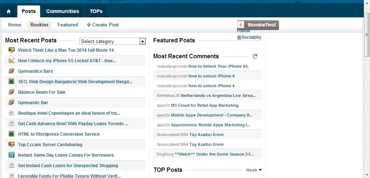Open Instant Same Day Loans post
The height and width of the screenshot is (178, 370).
click(x=66, y=155)
